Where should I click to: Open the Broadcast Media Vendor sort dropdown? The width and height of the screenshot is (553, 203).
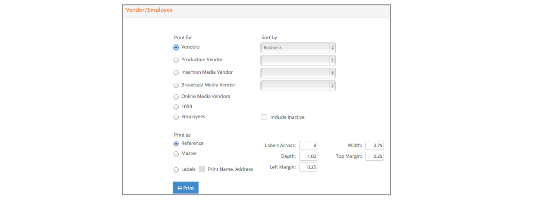coord(298,85)
